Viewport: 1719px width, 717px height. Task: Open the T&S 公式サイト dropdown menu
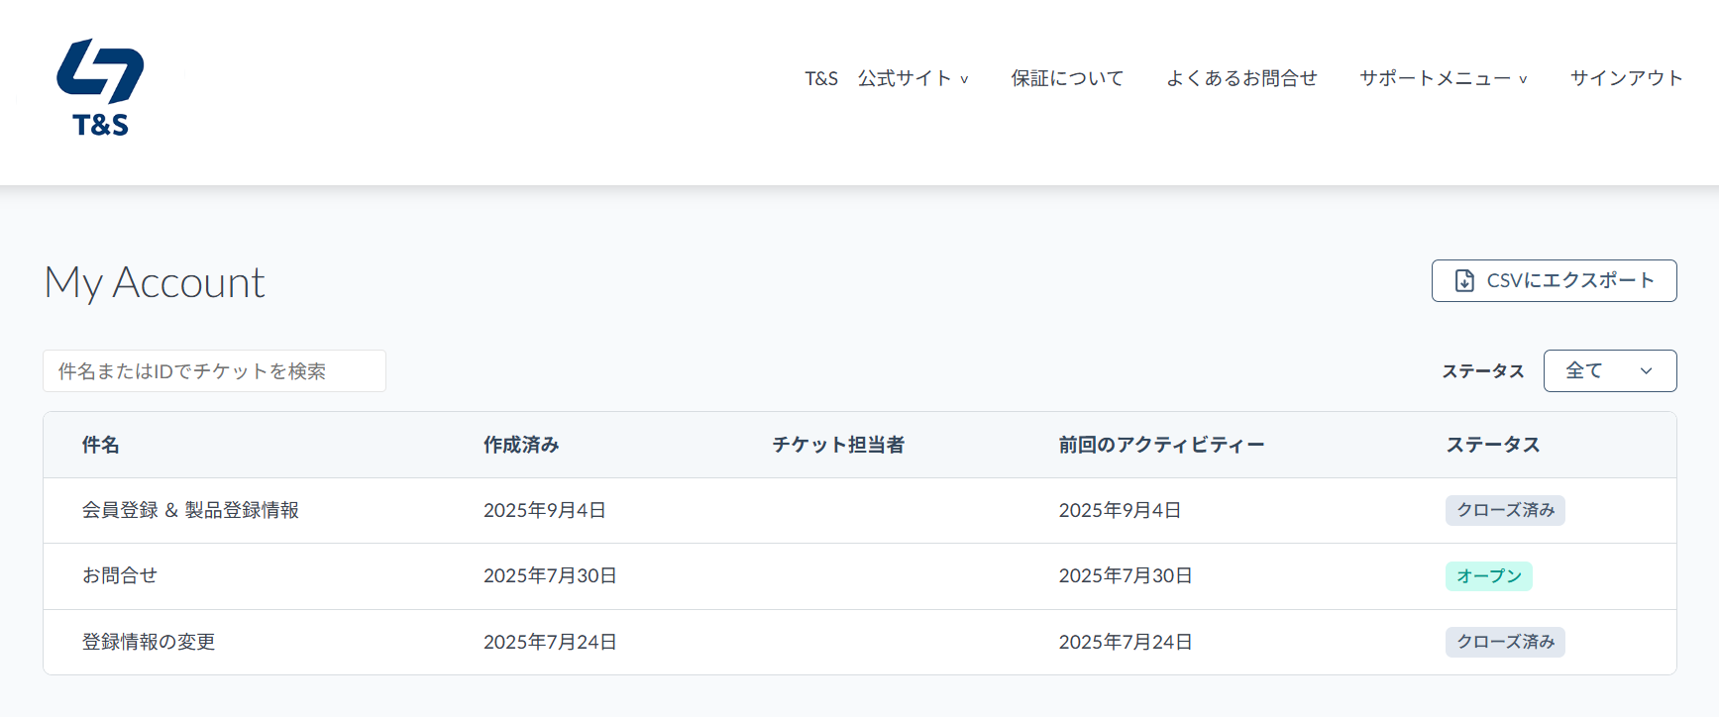pyautogui.click(x=886, y=78)
